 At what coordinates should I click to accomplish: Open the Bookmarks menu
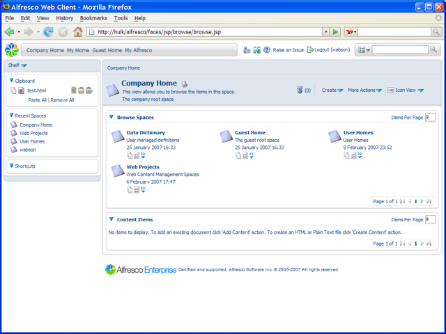[x=93, y=18]
